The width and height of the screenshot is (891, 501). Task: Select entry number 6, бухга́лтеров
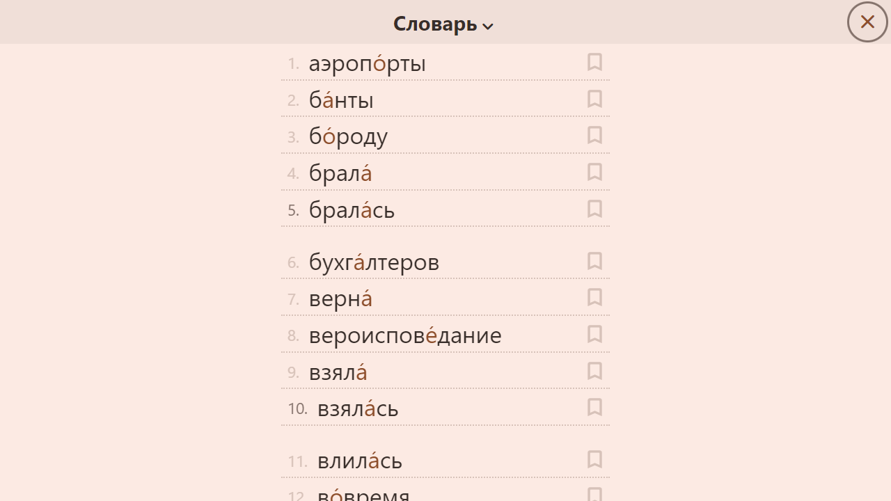[x=374, y=262]
